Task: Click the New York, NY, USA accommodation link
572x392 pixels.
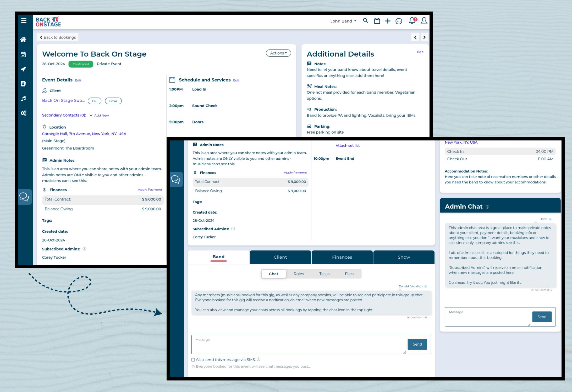Action: click(x=461, y=143)
